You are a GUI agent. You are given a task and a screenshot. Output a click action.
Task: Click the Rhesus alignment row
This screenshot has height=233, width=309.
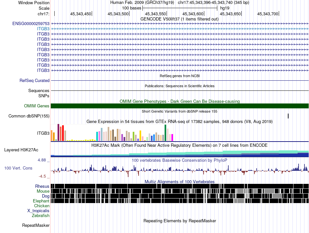tap(180, 186)
